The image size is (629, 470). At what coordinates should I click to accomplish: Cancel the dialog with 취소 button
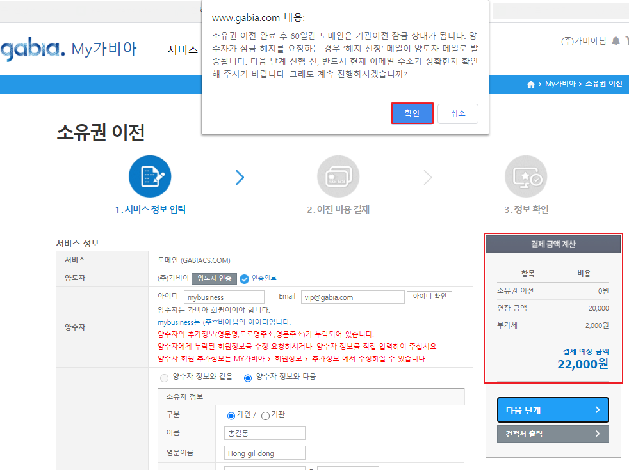tap(458, 113)
